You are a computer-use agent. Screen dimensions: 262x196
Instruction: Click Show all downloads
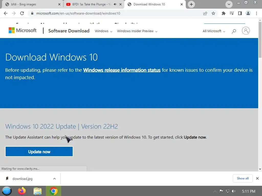243,178
